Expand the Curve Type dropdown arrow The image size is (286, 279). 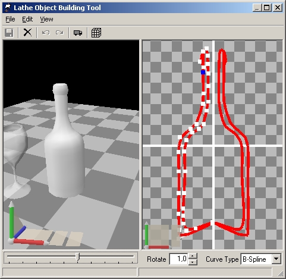click(276, 259)
